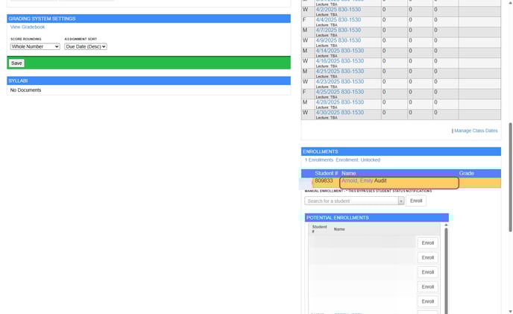The image size is (513, 314).
Task: Click the Name column header in Enrollments
Action: (x=349, y=173)
